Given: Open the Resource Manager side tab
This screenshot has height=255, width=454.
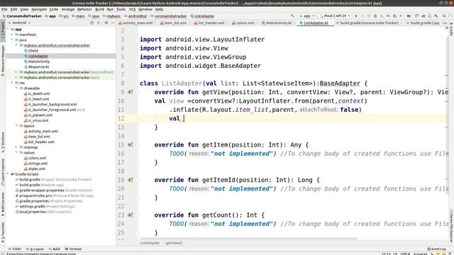Looking at the screenshot, I should 3,61.
